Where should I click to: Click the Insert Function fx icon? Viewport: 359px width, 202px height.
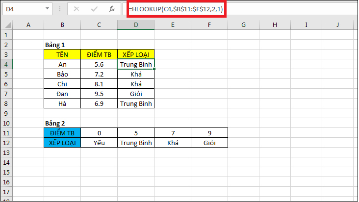(111, 9)
